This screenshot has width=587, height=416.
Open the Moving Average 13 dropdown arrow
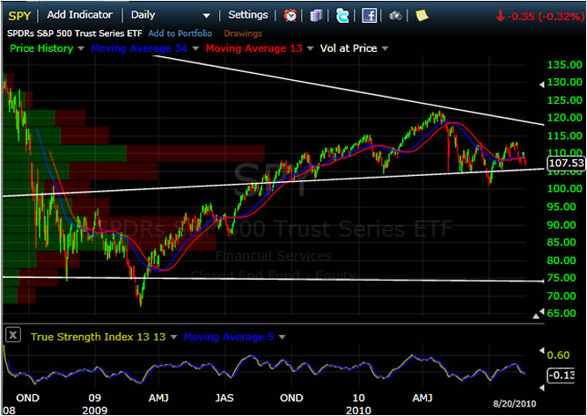point(310,49)
